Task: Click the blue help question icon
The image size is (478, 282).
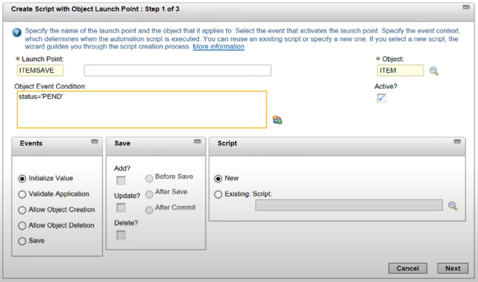Action: click(x=17, y=32)
